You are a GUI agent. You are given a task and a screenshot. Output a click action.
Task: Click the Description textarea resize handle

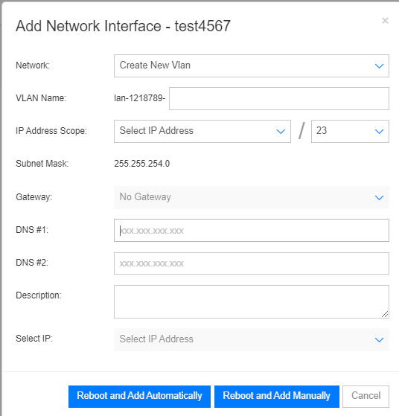385,314
